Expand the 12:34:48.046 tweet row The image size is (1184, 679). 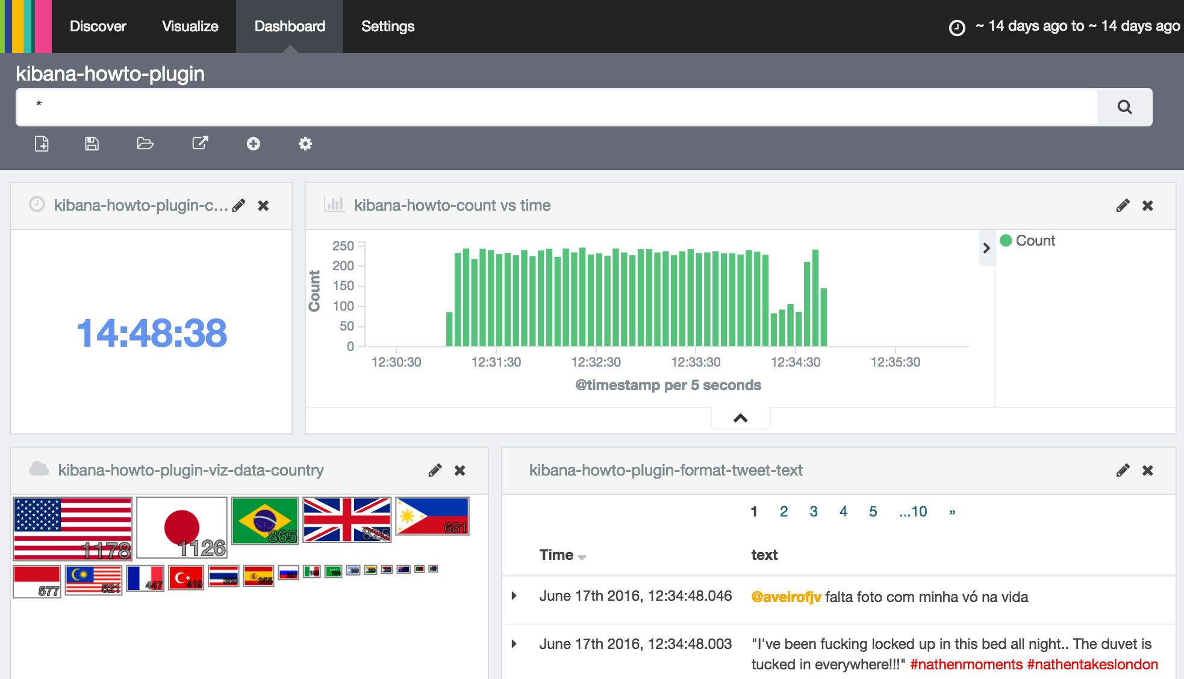point(514,596)
